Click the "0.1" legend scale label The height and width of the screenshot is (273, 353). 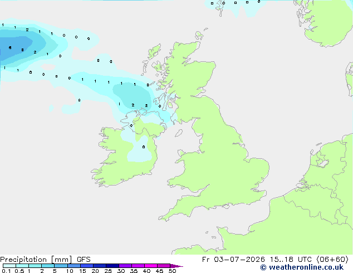tap(6, 271)
